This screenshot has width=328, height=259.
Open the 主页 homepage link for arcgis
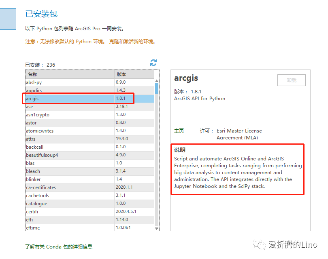coord(179,131)
